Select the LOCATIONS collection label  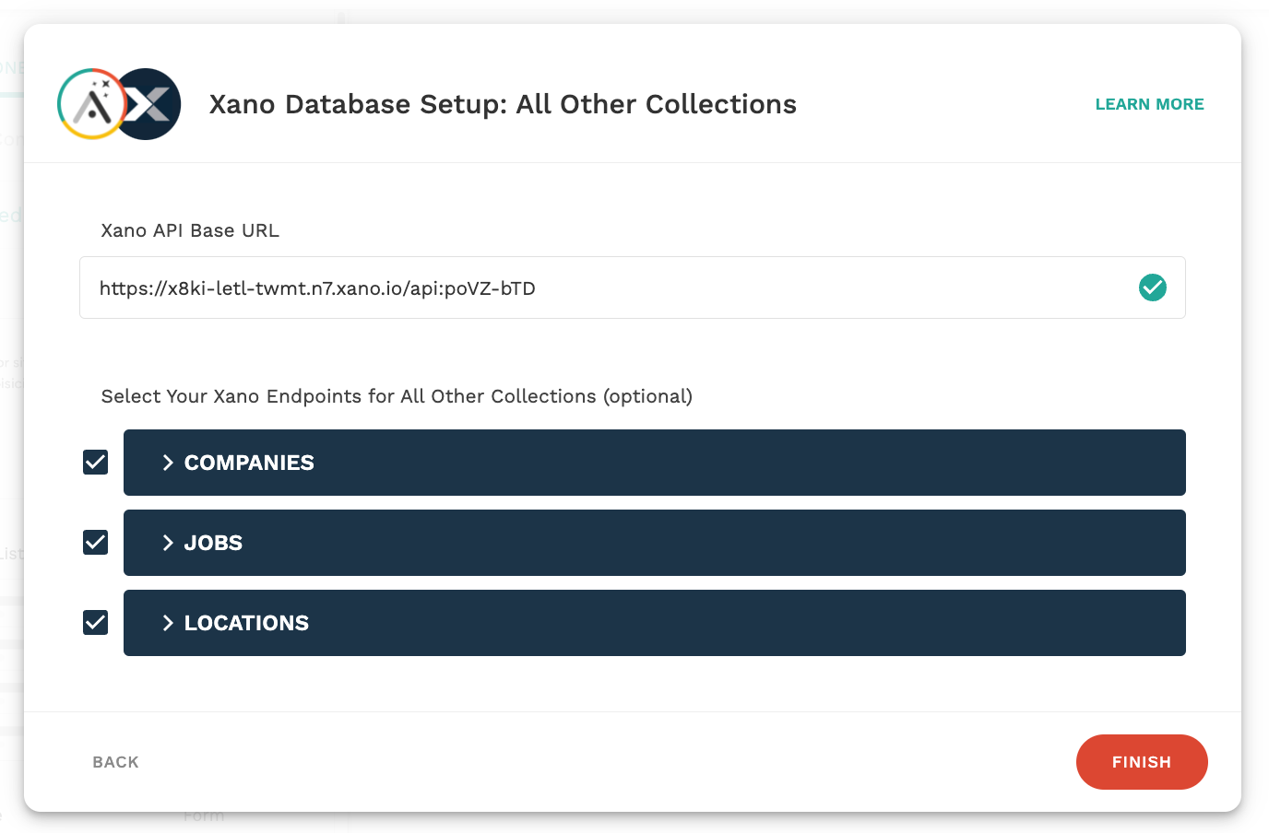tap(246, 623)
